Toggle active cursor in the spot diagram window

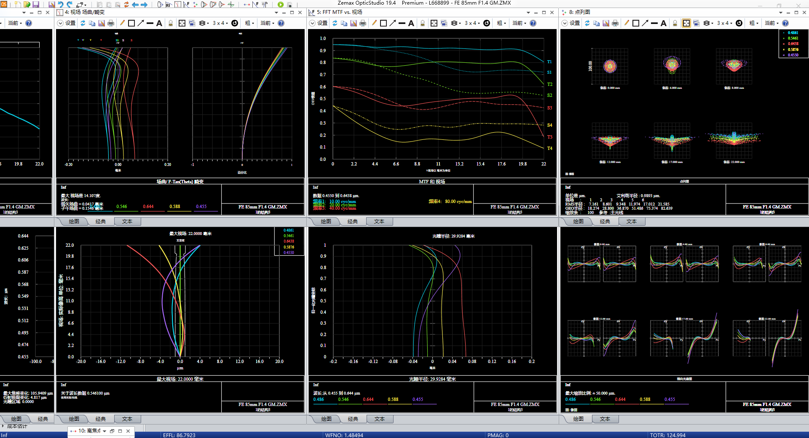coord(686,23)
